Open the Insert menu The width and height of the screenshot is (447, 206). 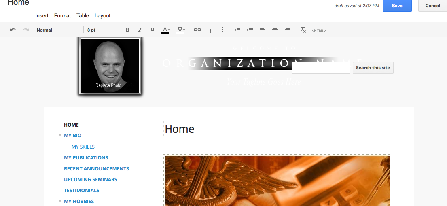(x=42, y=16)
